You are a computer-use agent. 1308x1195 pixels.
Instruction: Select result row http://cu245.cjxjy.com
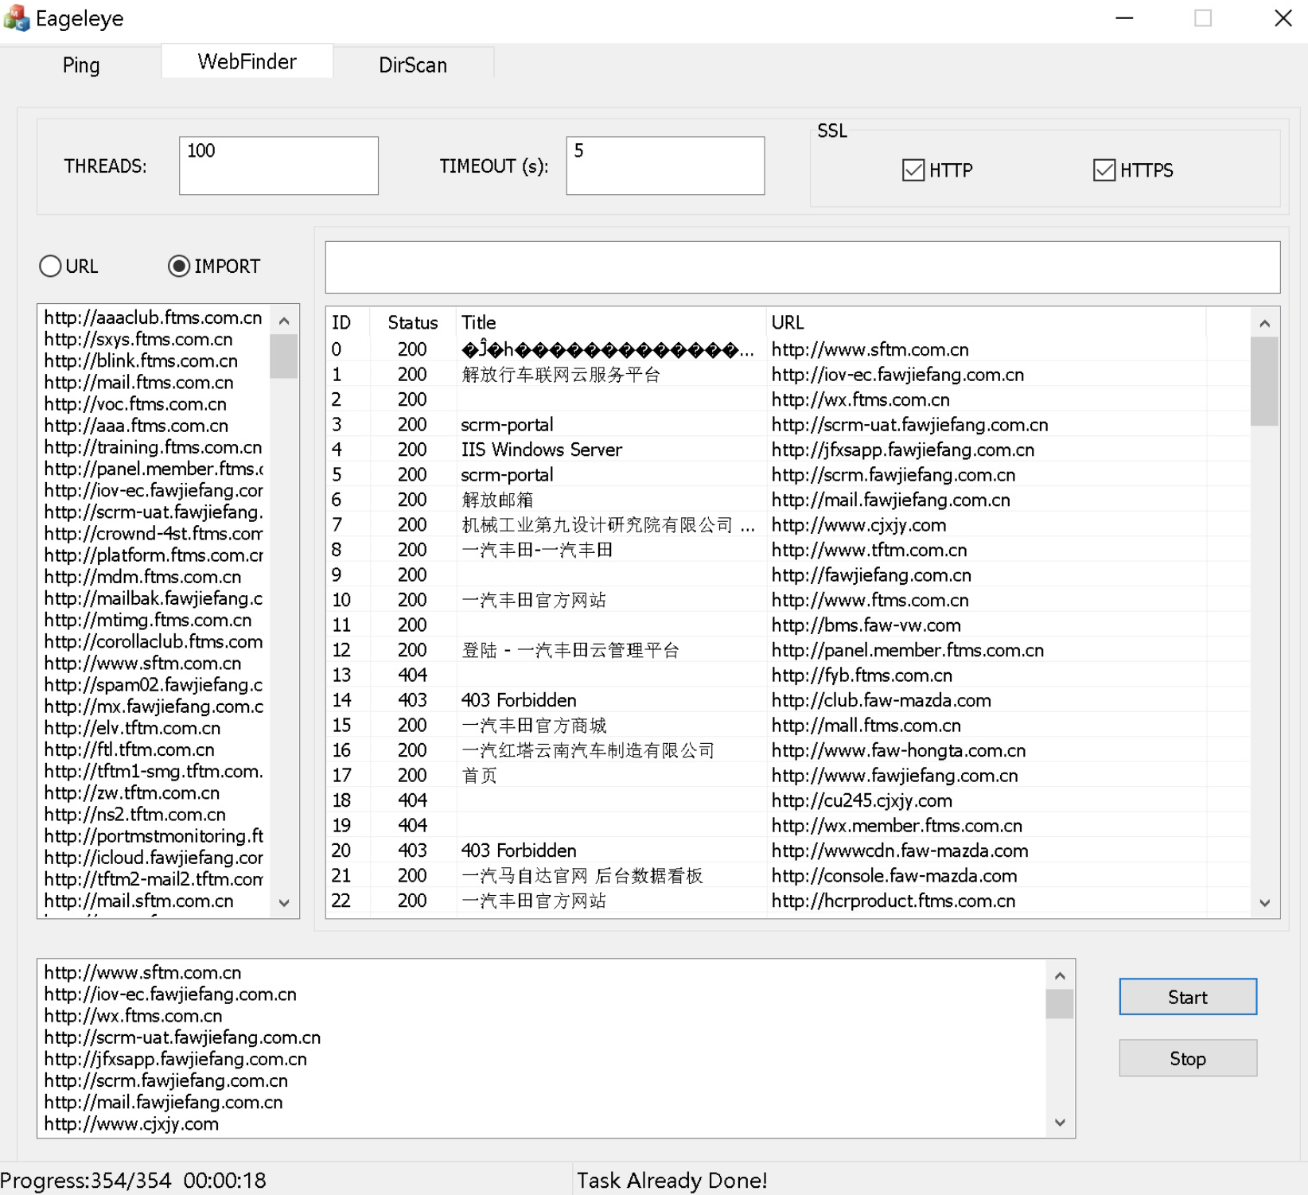[x=788, y=800]
